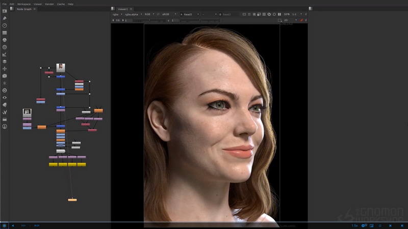Open the Color nodes wheel icon

pyautogui.click(x=5, y=40)
